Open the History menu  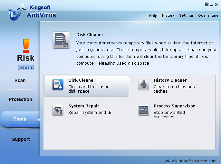[x=168, y=15]
